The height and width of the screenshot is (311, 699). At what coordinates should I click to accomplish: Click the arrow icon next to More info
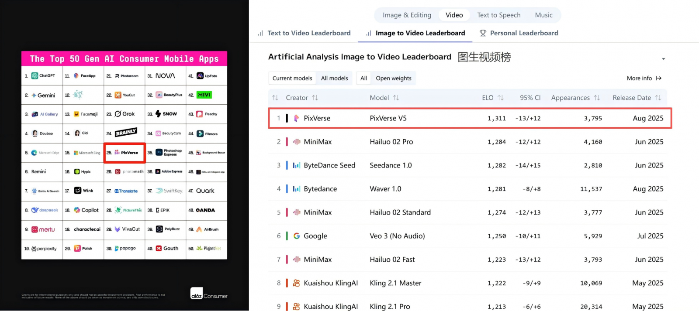point(659,78)
